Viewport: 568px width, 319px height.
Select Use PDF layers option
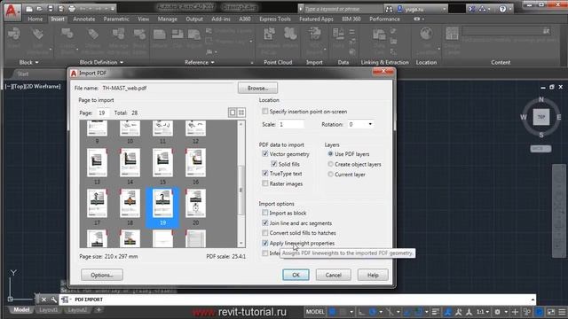(330, 153)
